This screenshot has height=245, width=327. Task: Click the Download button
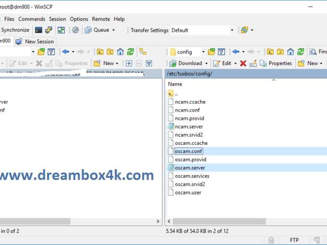pos(186,63)
